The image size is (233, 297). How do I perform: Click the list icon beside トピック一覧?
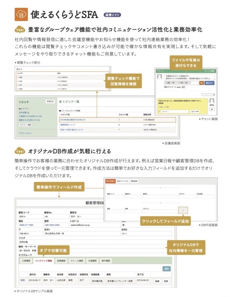tap(60, 102)
